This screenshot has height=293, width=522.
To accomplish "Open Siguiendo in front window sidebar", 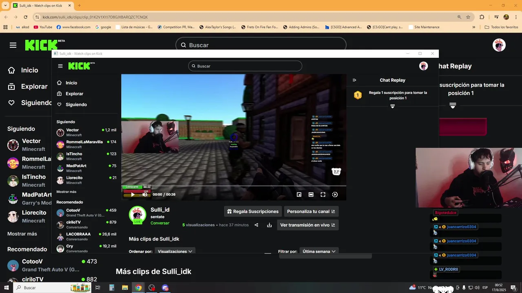I will coord(76,105).
